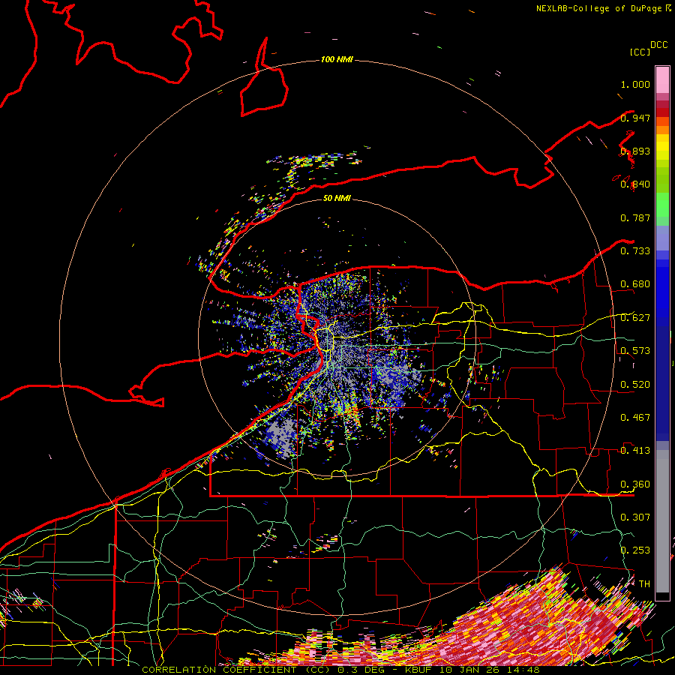Pick the large gray color bar segment
This screenshot has height=675, width=675.
click(662, 521)
